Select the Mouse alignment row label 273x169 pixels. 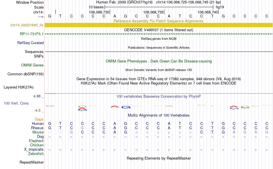click(38, 132)
